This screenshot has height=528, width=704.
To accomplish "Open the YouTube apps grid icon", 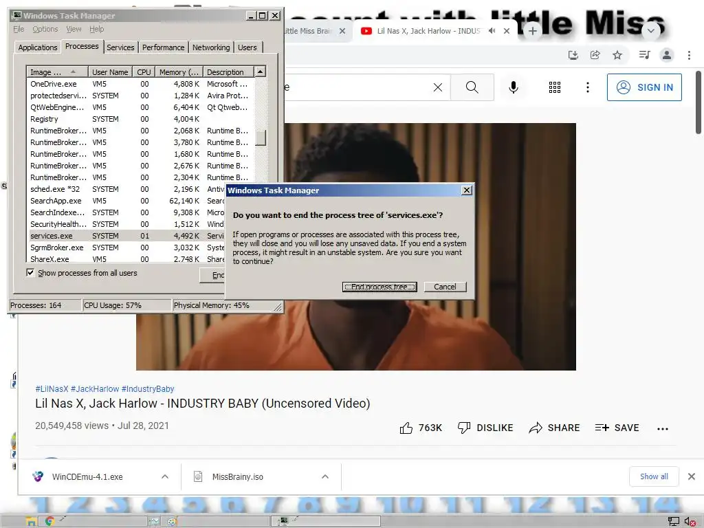I will 555,87.
